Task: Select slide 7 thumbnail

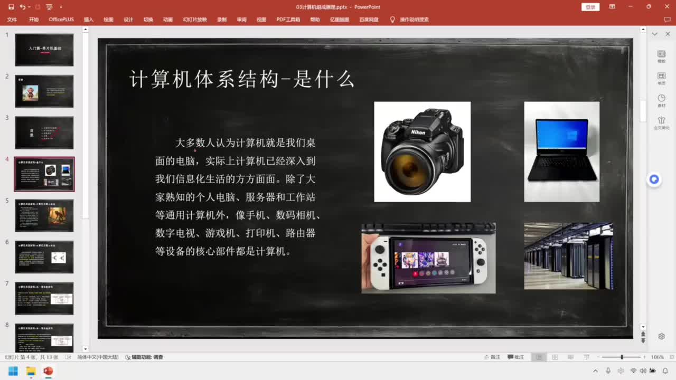Action: pos(44,298)
